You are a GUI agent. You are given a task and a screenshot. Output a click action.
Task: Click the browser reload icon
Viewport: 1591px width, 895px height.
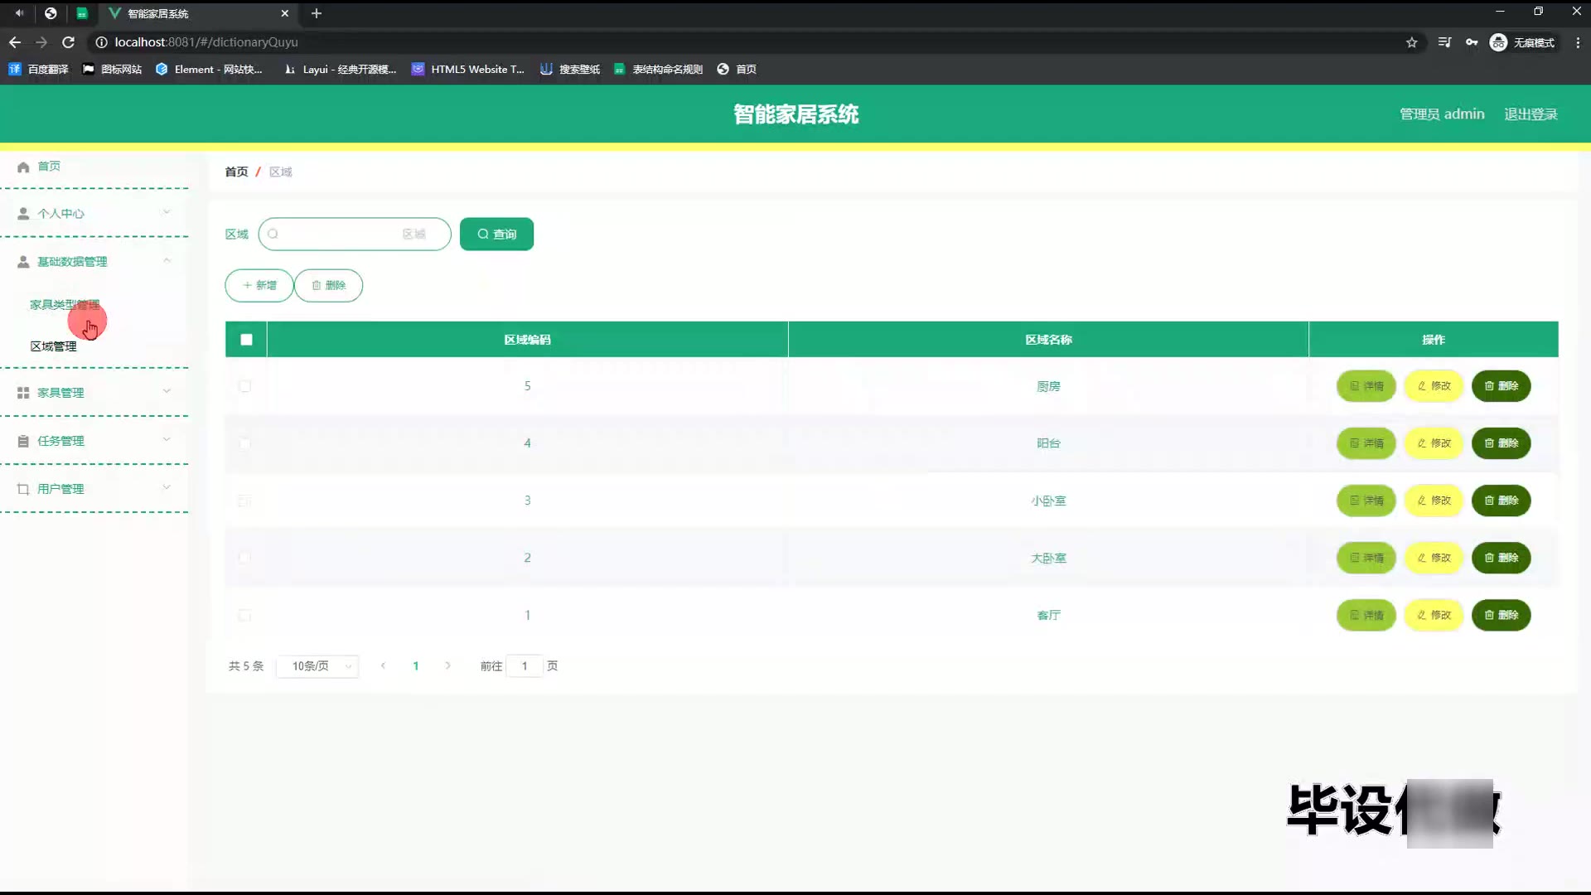point(69,42)
